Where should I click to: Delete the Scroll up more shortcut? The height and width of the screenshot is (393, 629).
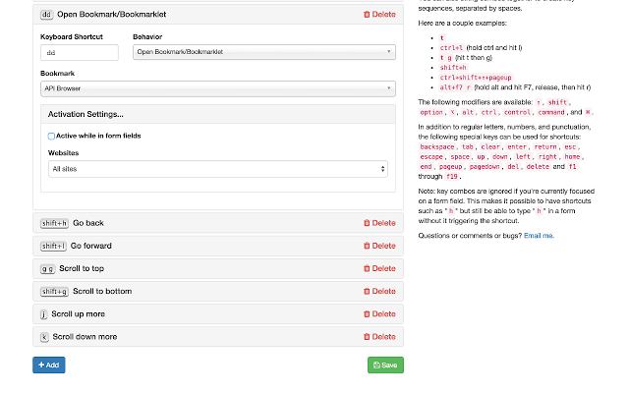(x=379, y=314)
